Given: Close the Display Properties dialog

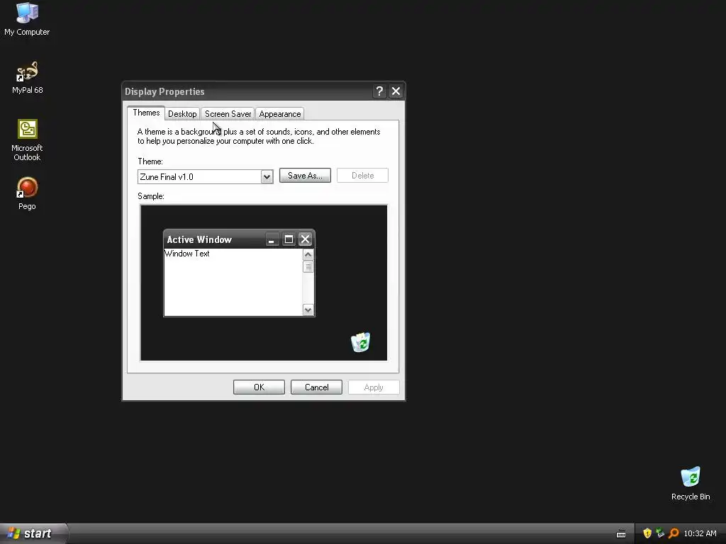Looking at the screenshot, I should point(396,91).
